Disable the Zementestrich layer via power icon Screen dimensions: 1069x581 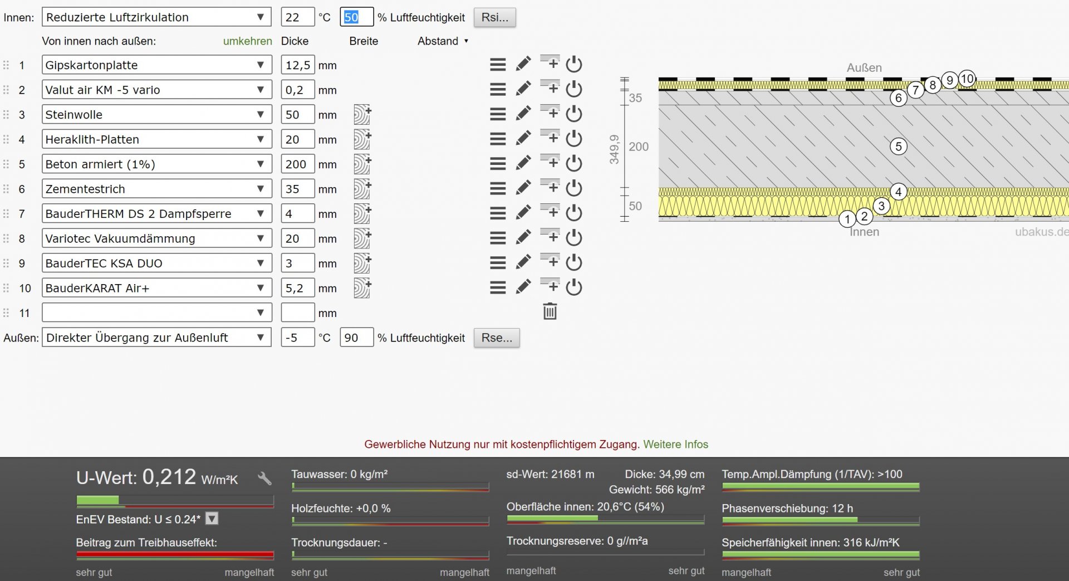coord(573,189)
